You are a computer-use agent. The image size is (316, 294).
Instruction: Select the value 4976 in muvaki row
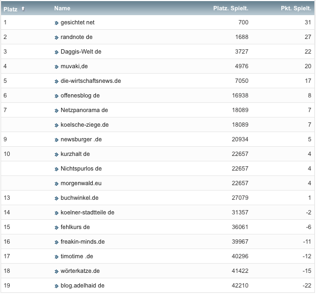coord(242,66)
